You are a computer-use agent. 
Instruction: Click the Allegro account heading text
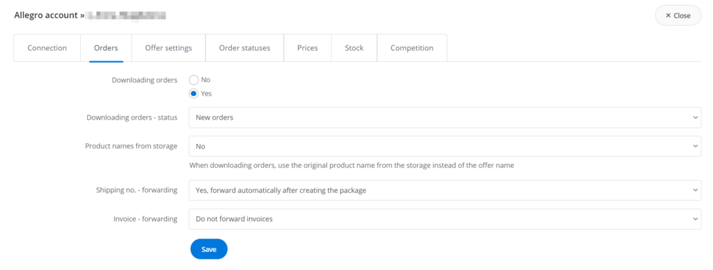pos(49,15)
